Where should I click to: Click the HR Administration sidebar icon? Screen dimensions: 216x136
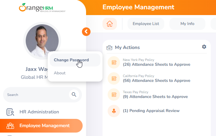point(10,112)
